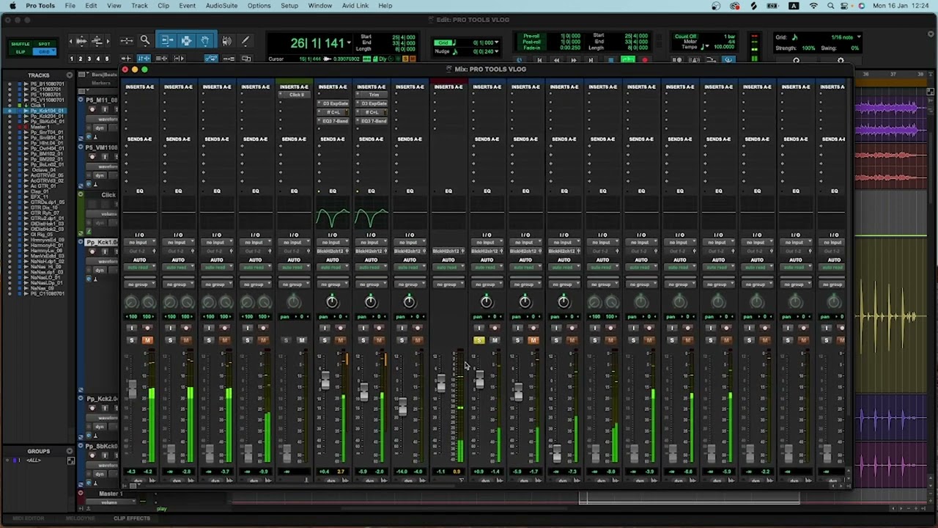Click the Post-roll button
The image size is (938, 528).
[x=532, y=42]
